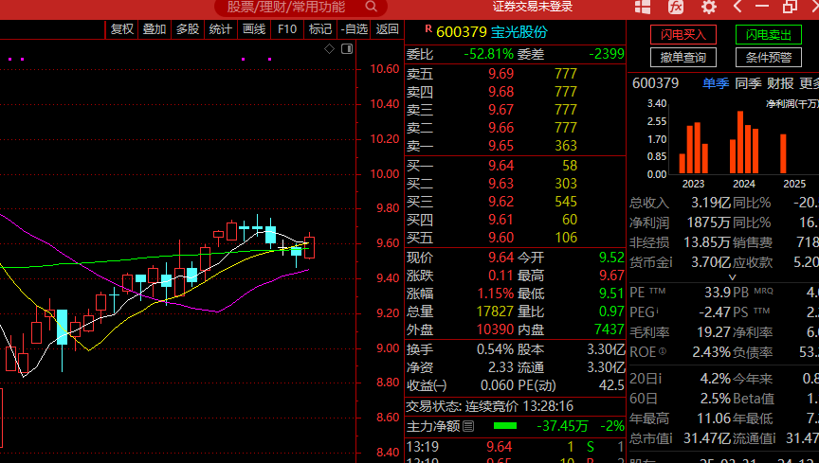Click the 复权 toolbar button
Viewport: 819px width, 463px height.
pyautogui.click(x=122, y=29)
